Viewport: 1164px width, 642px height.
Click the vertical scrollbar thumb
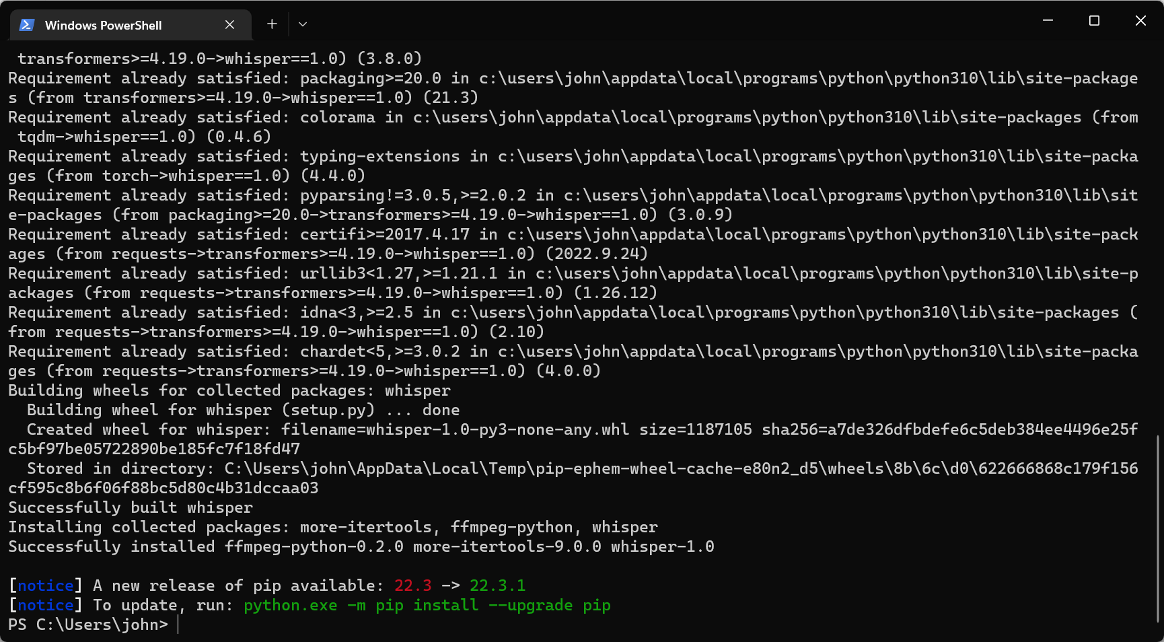pos(1158,529)
